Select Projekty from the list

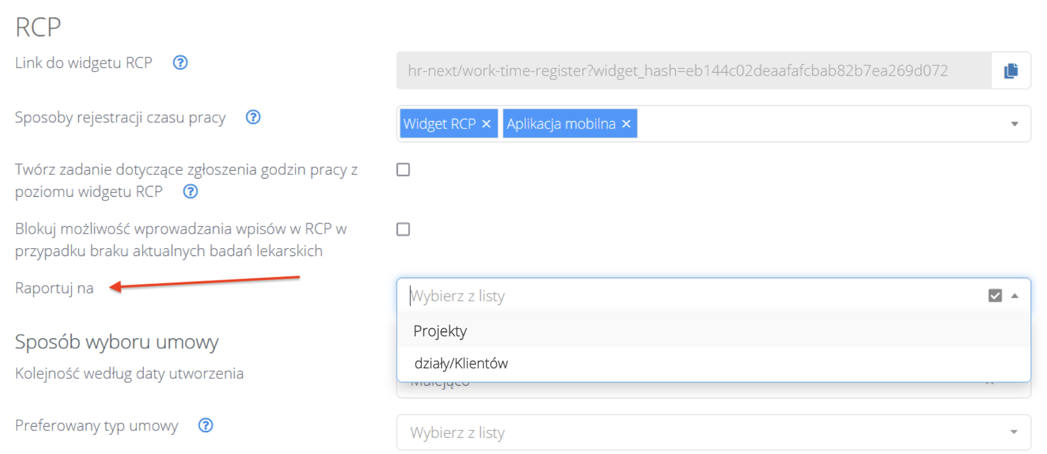tap(440, 331)
